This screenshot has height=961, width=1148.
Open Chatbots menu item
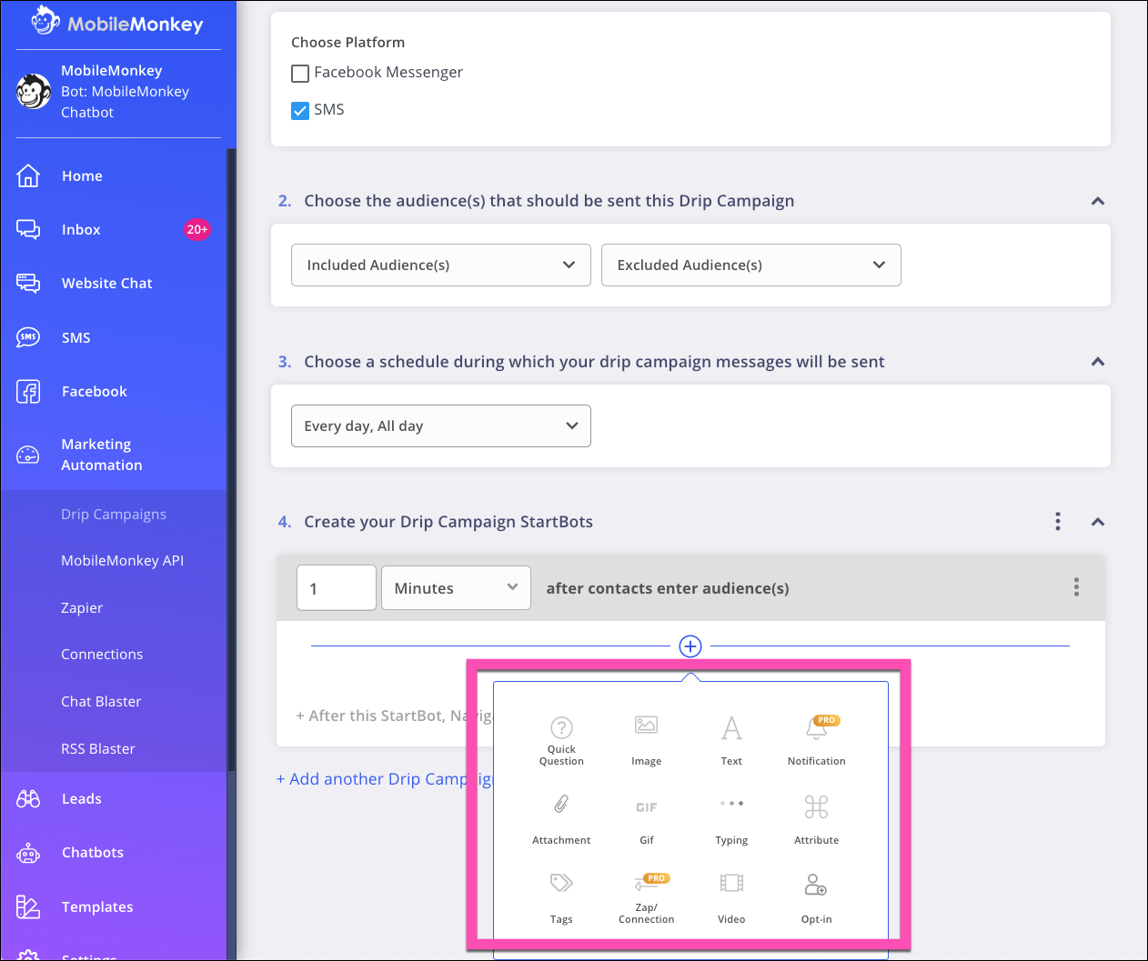pyautogui.click(x=93, y=853)
